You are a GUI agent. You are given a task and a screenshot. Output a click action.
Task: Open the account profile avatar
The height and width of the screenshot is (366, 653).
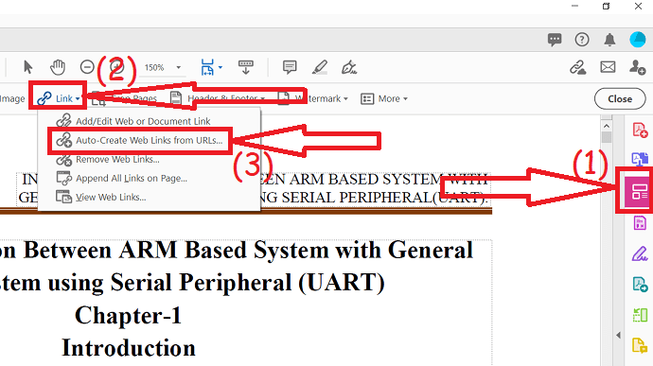tap(638, 40)
